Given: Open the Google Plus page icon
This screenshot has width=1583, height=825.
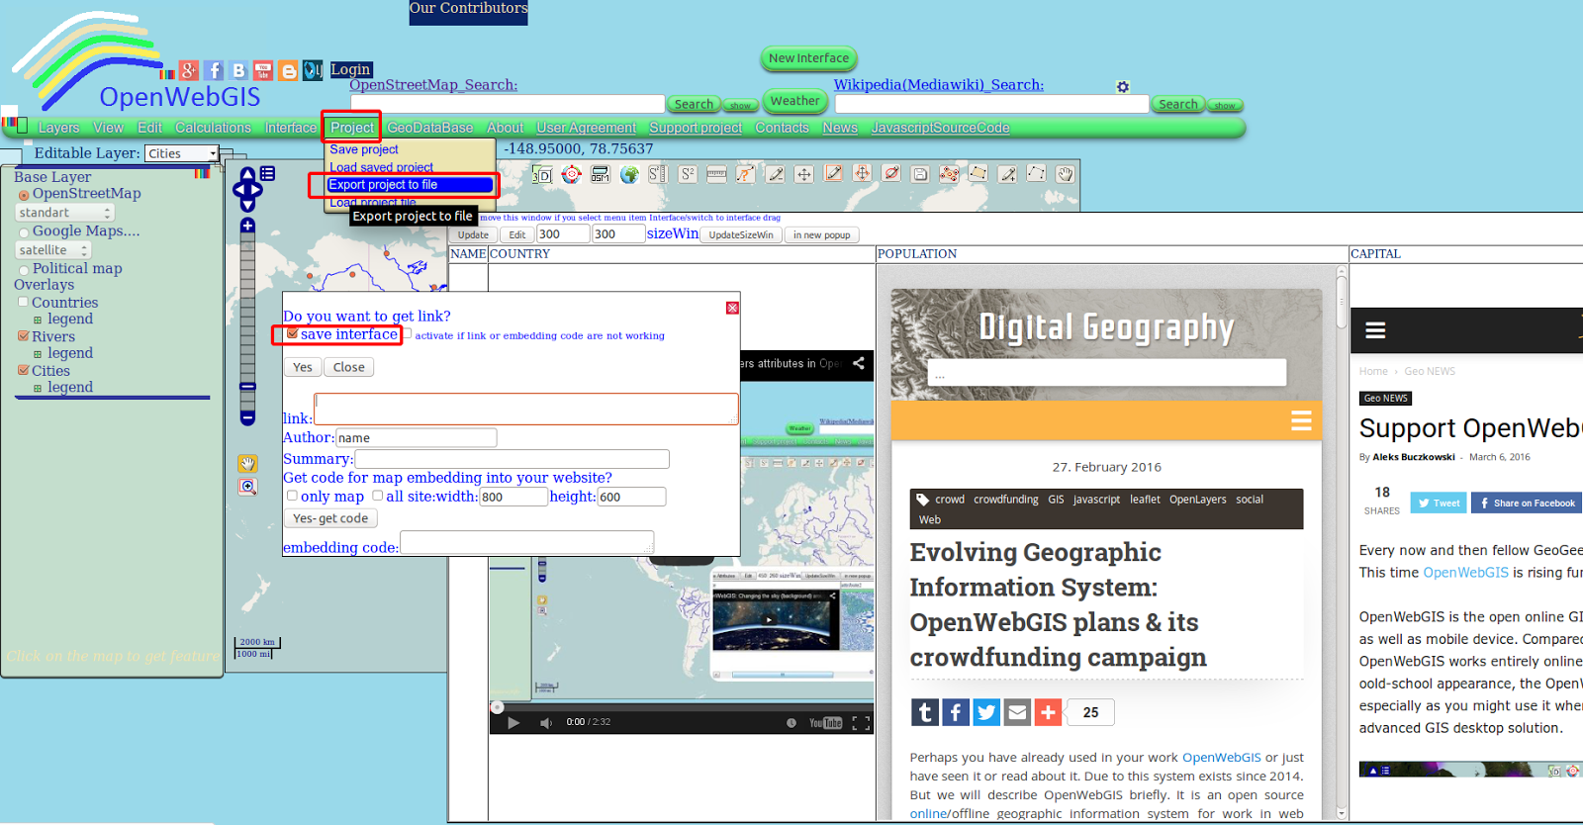Looking at the screenshot, I should [188, 70].
